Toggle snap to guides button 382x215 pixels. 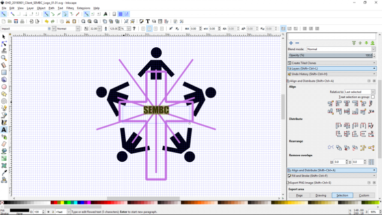point(126,14)
